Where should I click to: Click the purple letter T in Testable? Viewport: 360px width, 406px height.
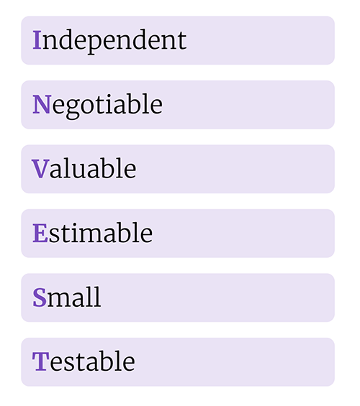coord(41,361)
